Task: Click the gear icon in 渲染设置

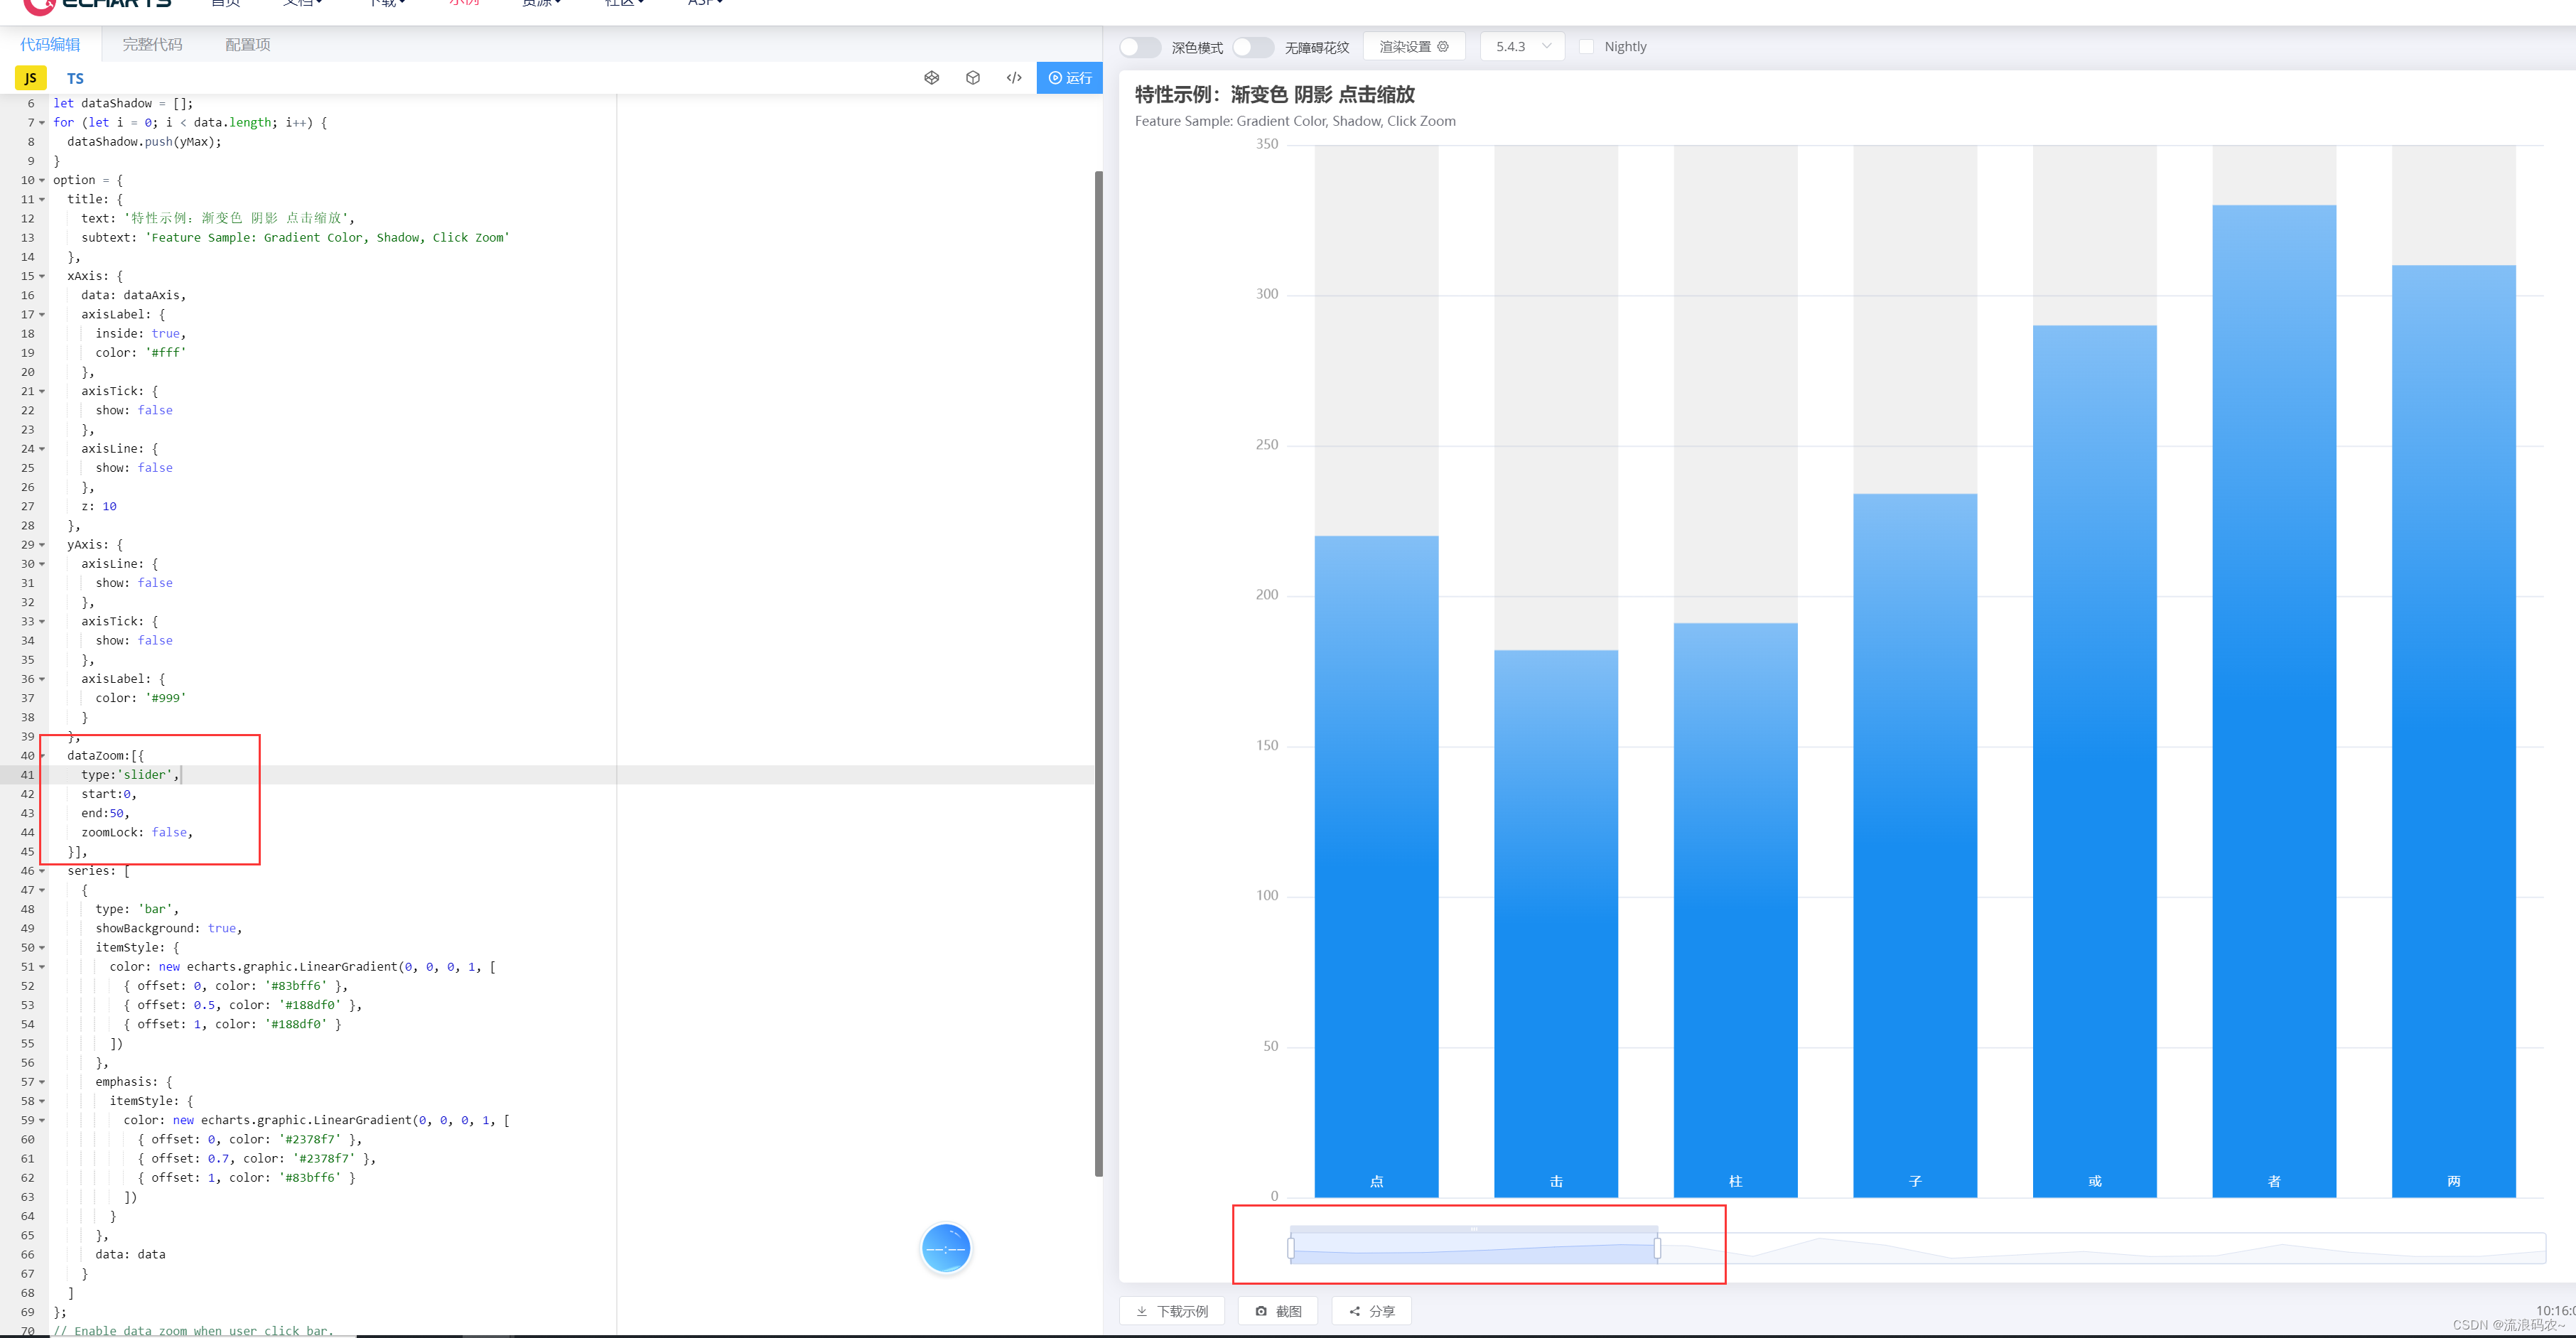Action: [1443, 47]
